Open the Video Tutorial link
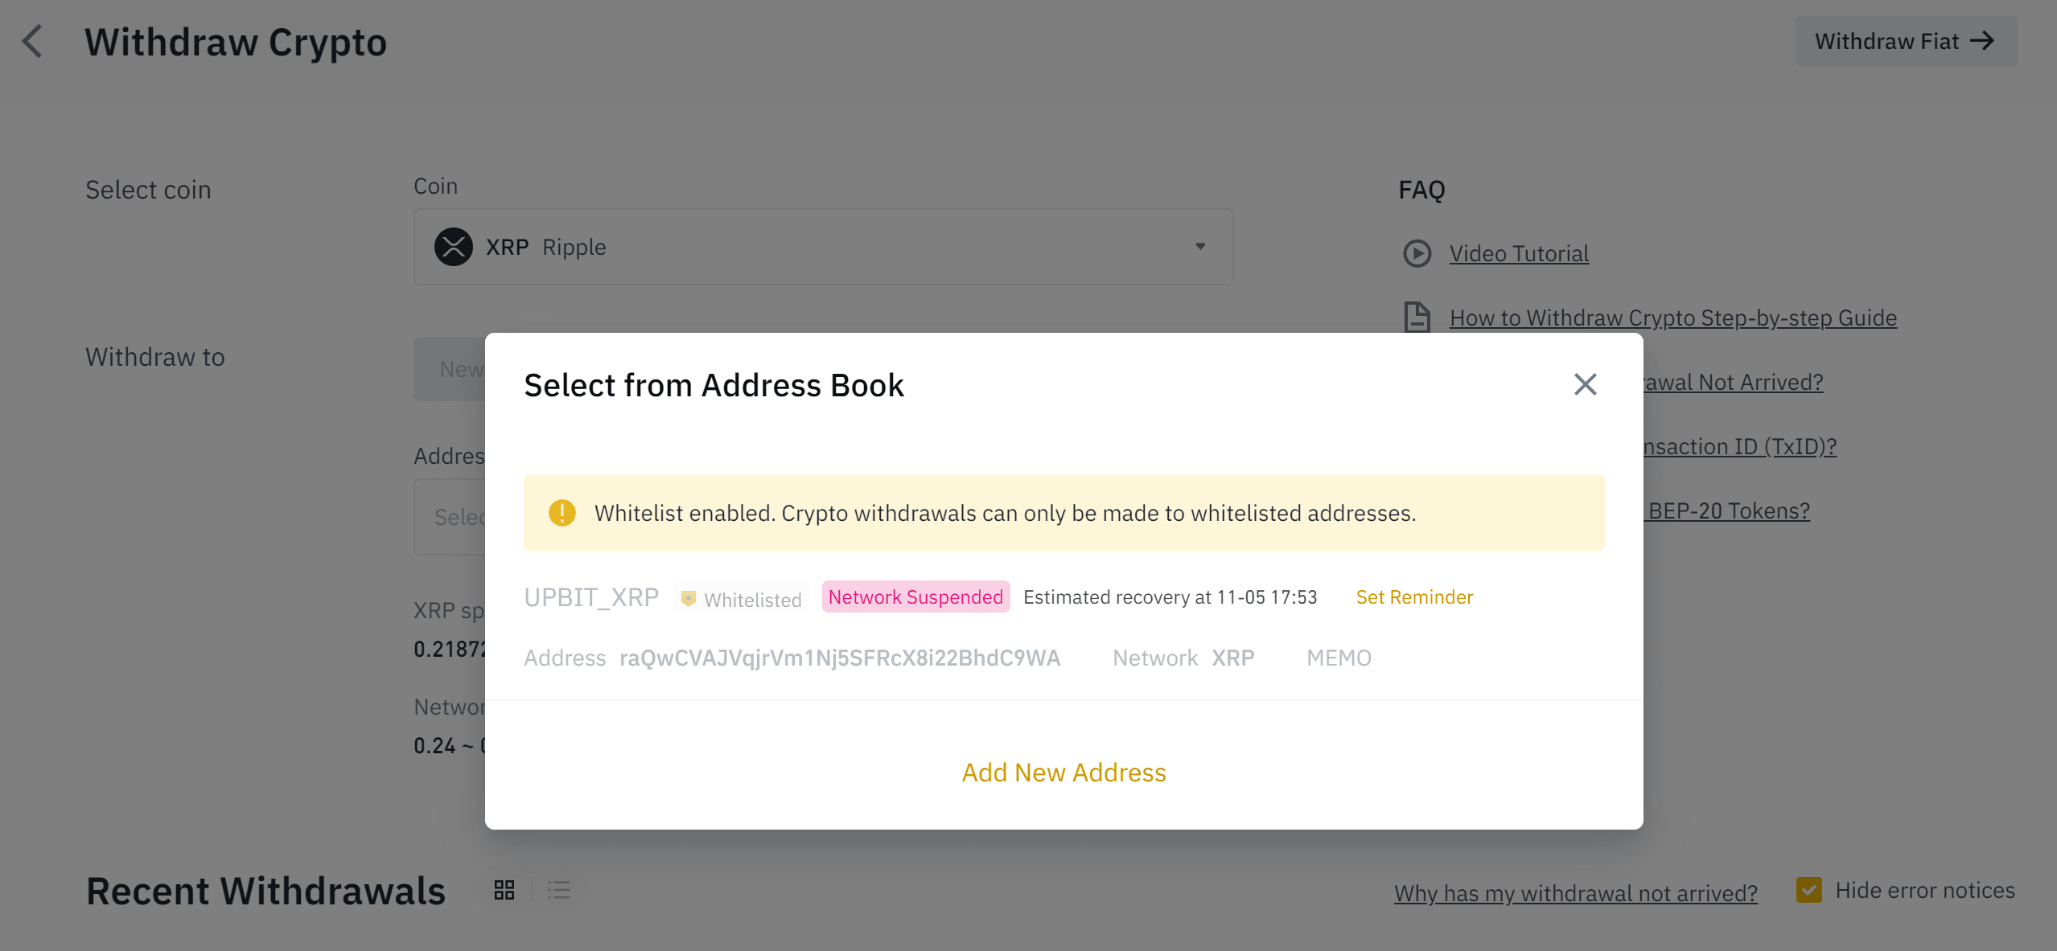The width and height of the screenshot is (2057, 951). click(1519, 254)
